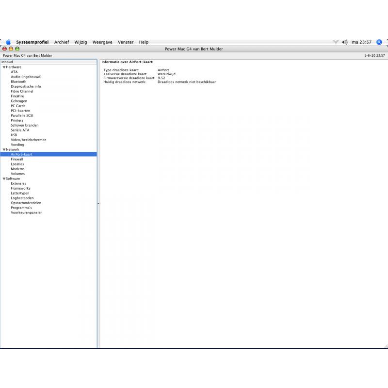Image resolution: width=388 pixels, height=388 pixels.
Task: Select Volumes under Netwerk
Action: [x=17, y=174]
